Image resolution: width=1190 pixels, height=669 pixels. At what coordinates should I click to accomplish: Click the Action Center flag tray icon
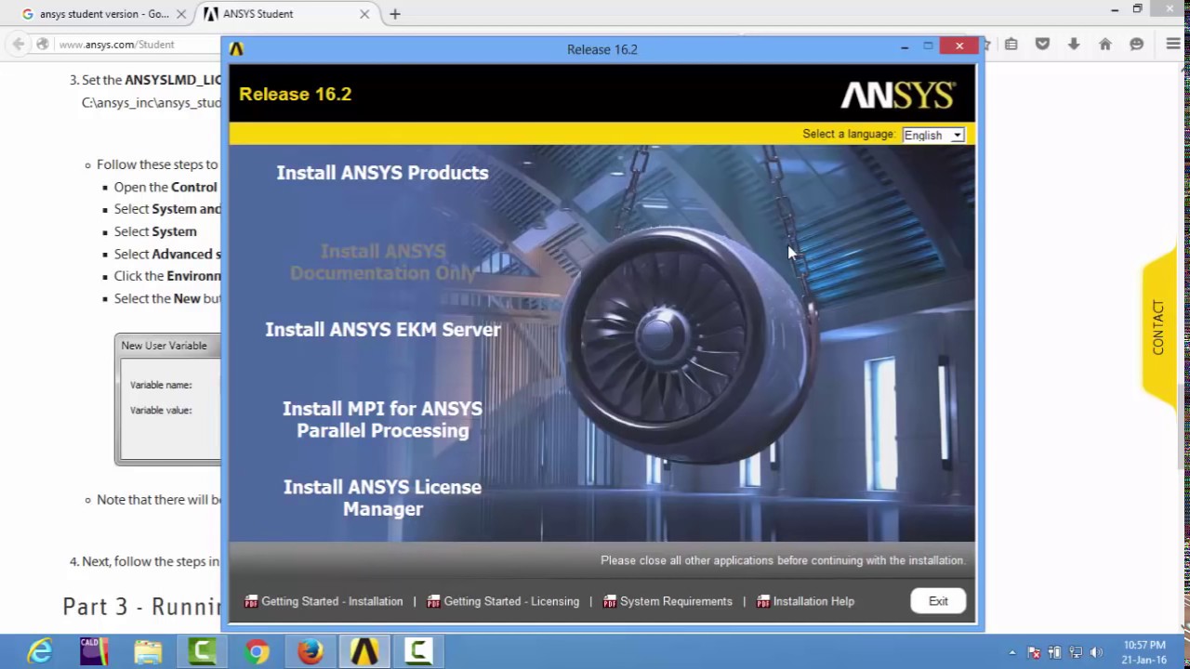(1034, 652)
